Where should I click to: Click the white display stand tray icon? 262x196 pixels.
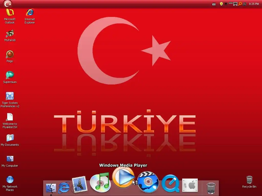[235, 4]
